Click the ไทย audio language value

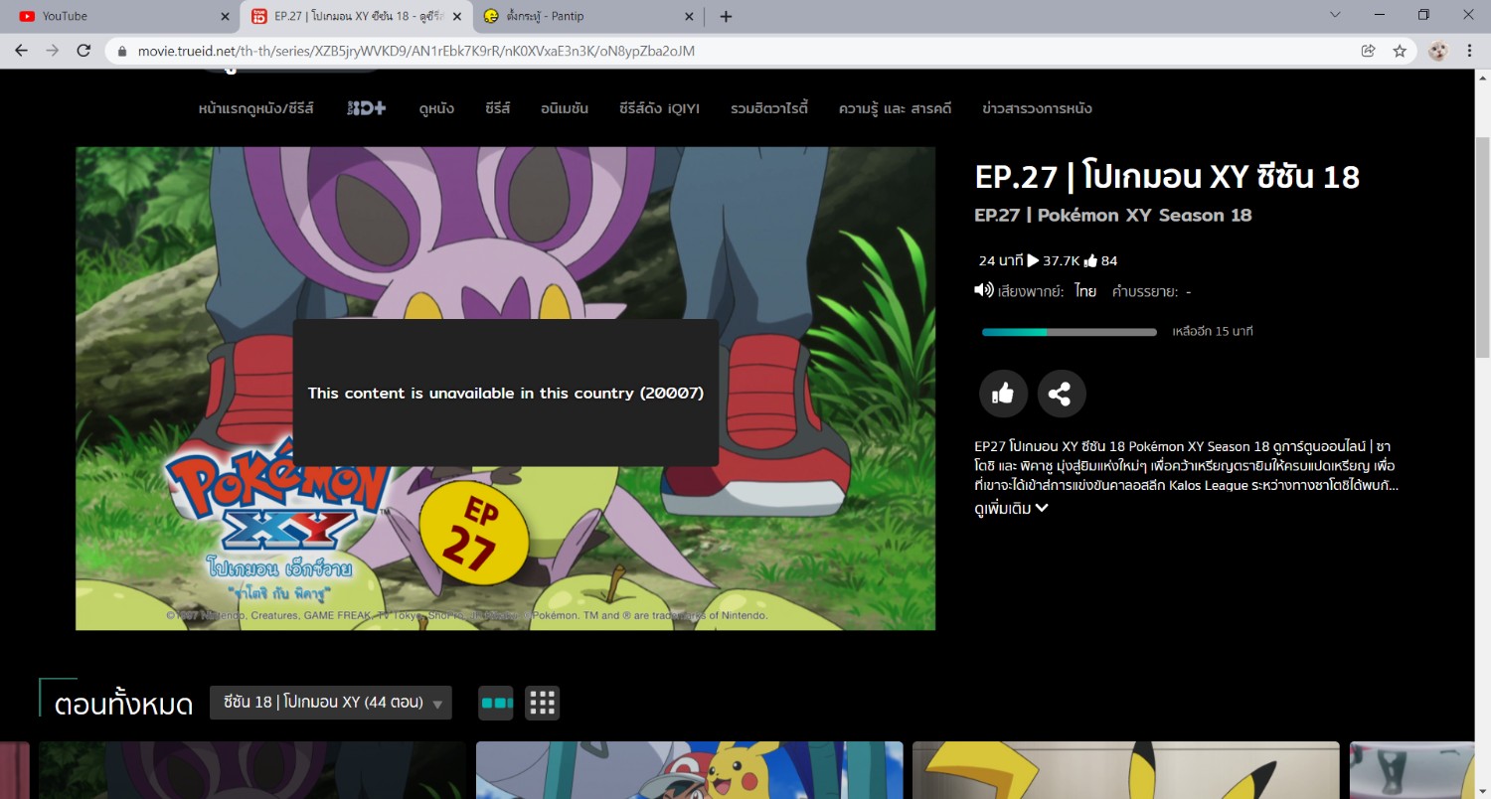point(1085,291)
